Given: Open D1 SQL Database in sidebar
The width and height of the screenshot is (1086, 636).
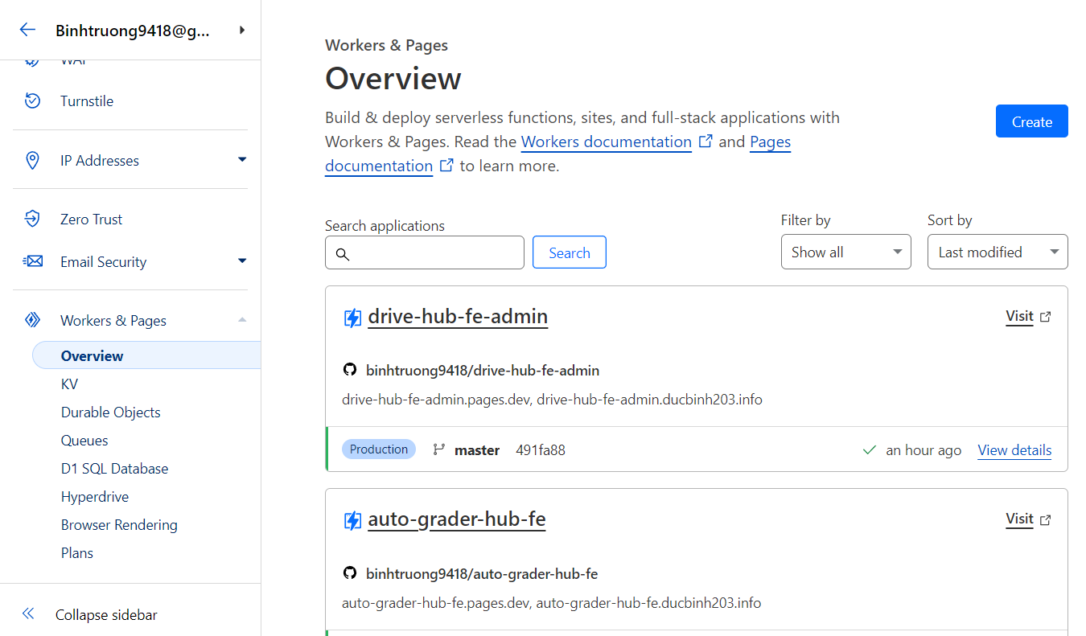Looking at the screenshot, I should pyautogui.click(x=114, y=469).
